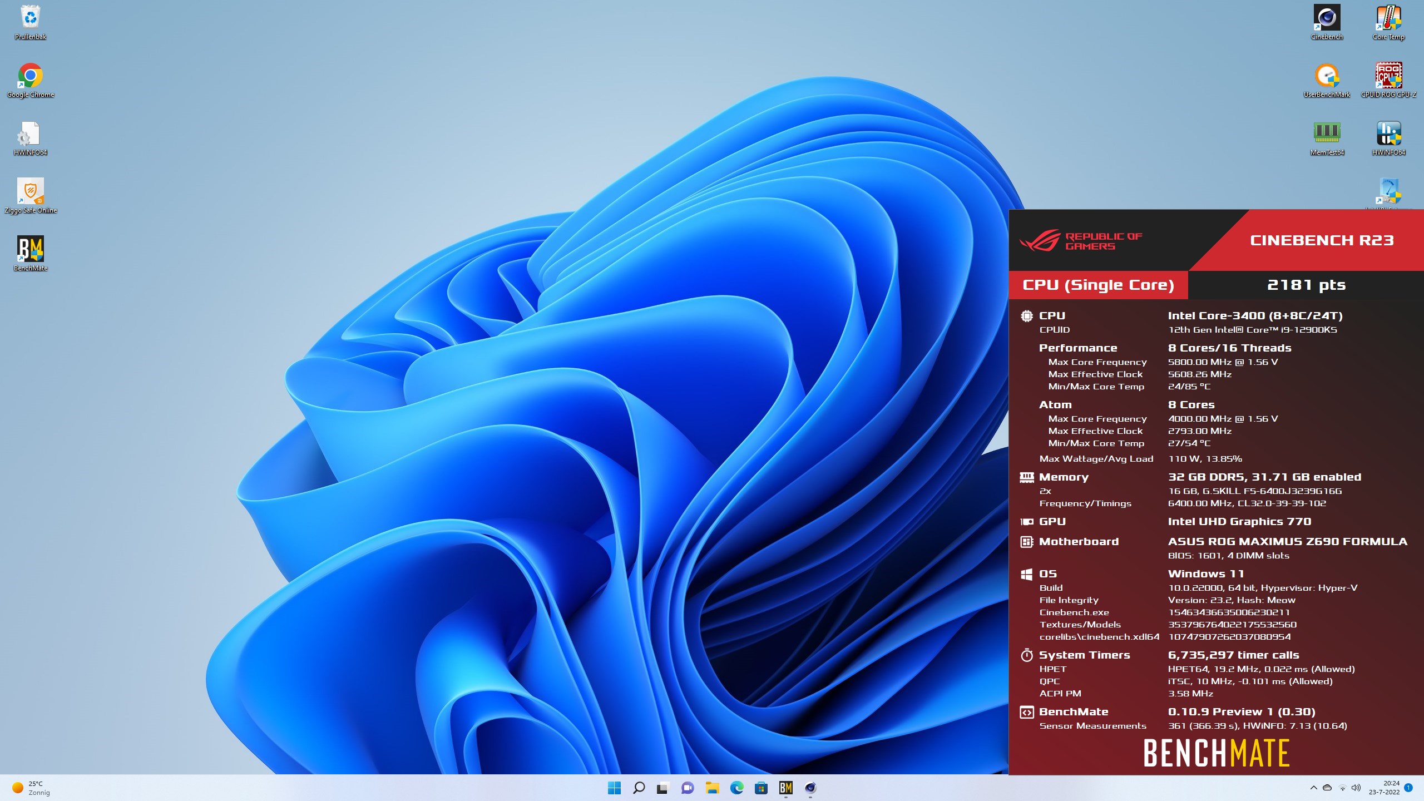Click 24/85 °C core temp value

[x=1189, y=387]
